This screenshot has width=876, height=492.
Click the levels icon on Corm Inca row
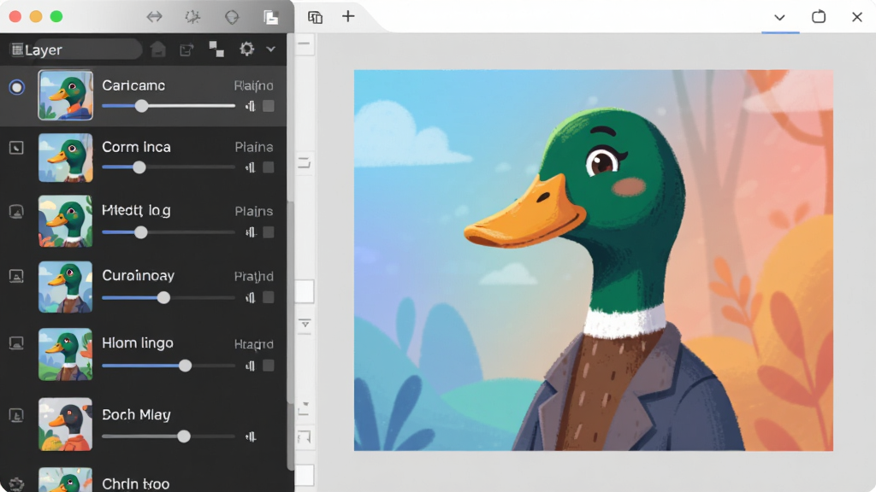pyautogui.click(x=251, y=167)
